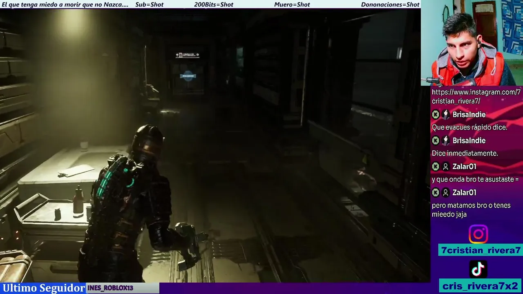Click username Zalar01 above "pero matamos bro"
The width and height of the screenshot is (523, 294).
tap(464, 193)
